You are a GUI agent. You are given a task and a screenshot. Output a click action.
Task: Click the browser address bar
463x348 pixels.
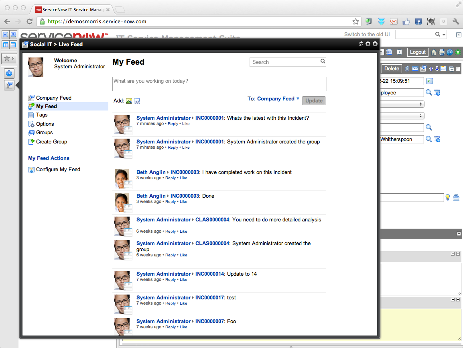coord(199,22)
